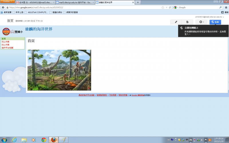Click the orange input method tray icon

pos(210,140)
